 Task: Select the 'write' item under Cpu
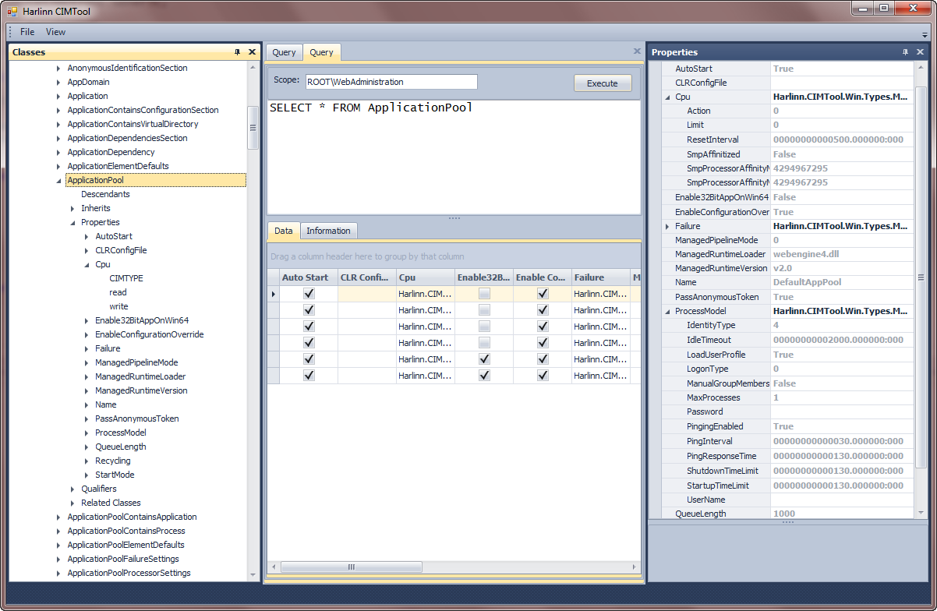(118, 306)
